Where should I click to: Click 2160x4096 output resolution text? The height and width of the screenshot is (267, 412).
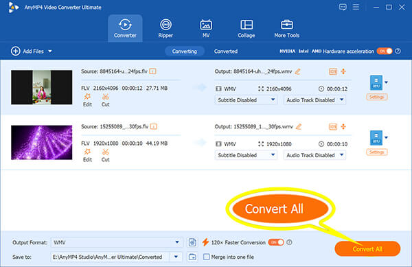(x=279, y=89)
